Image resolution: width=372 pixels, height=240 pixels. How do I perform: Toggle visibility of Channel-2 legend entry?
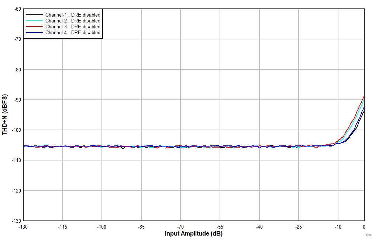(72, 21)
